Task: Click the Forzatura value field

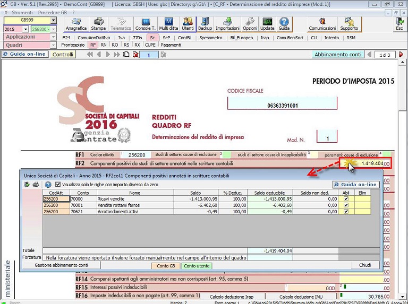Action: [x=270, y=257]
